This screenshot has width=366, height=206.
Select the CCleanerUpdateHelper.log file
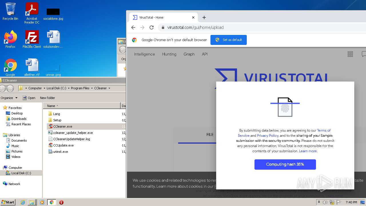[69, 139]
